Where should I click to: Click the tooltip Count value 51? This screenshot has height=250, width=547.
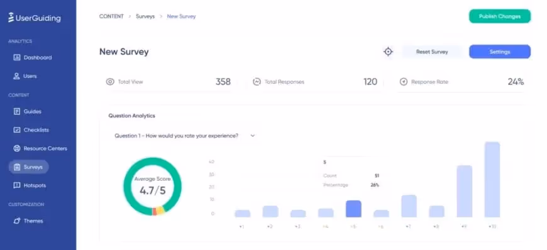tap(377, 176)
